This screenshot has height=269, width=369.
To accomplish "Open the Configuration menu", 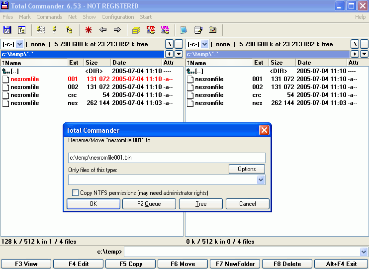I will coord(118,17).
